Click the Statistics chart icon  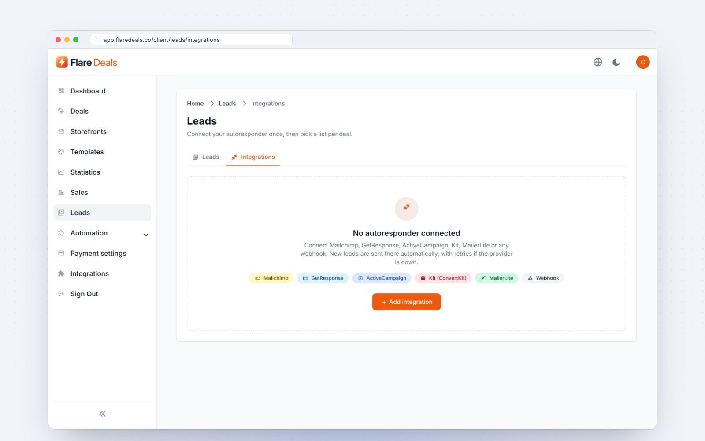click(61, 172)
